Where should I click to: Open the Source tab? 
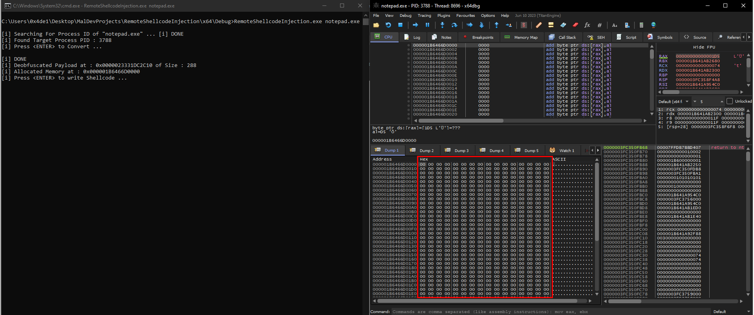coord(695,37)
